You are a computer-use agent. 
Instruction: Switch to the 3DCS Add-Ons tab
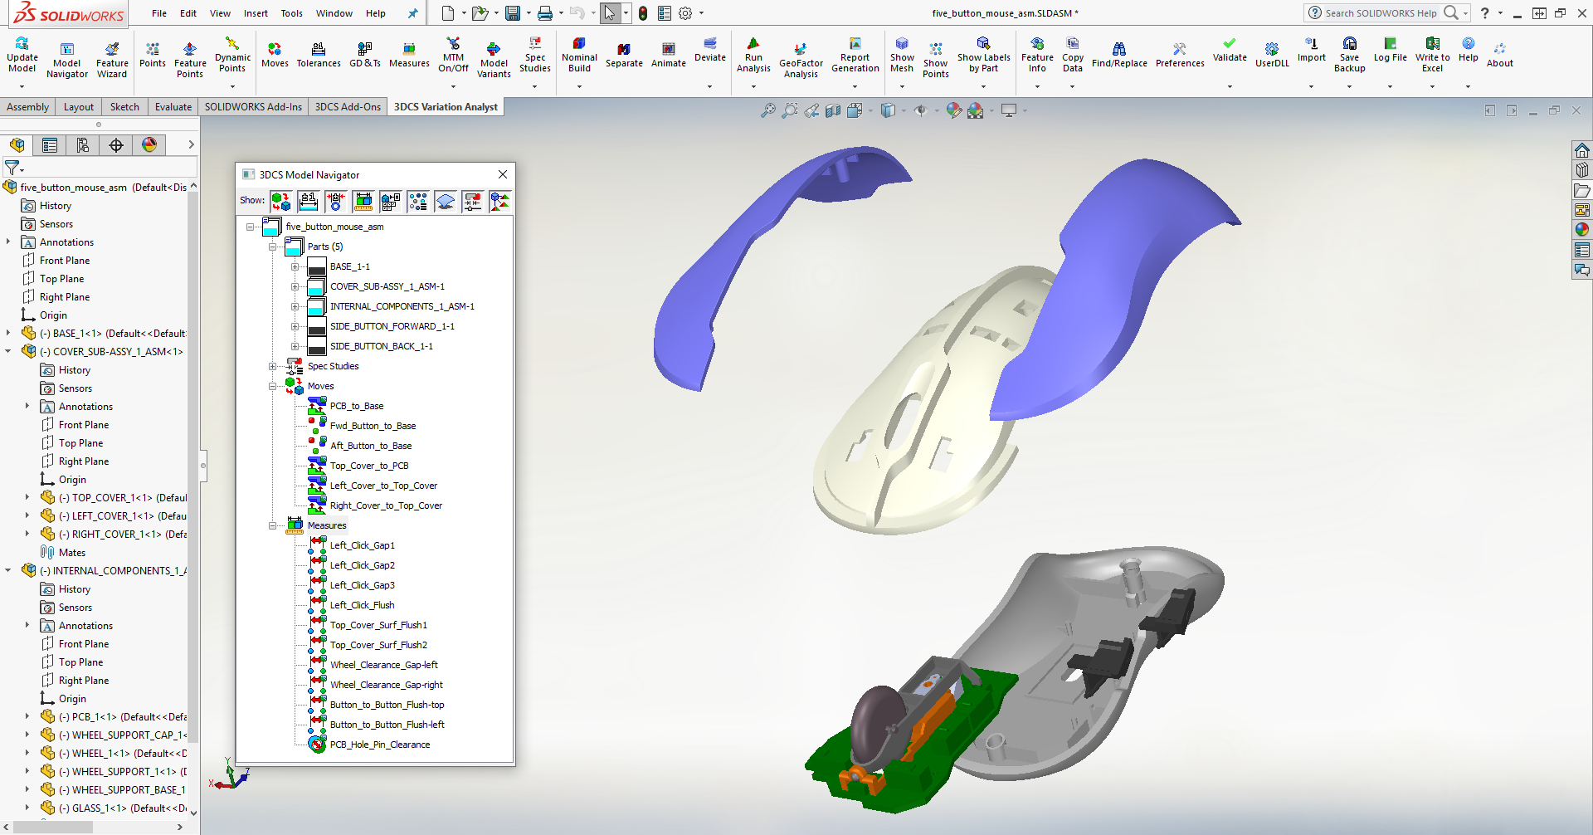[347, 106]
